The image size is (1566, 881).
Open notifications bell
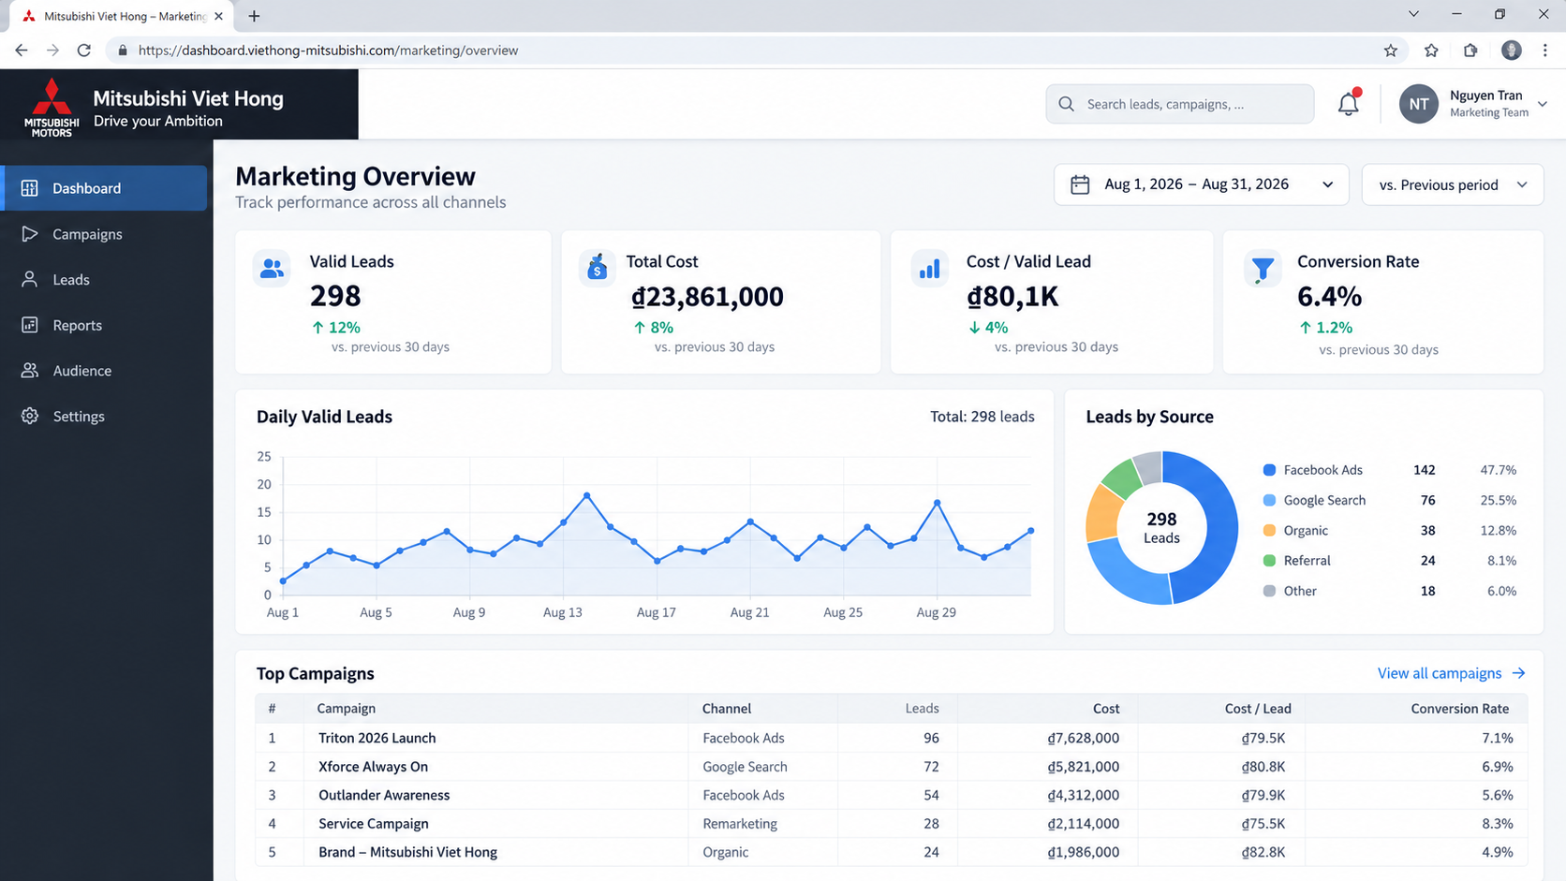click(x=1349, y=103)
